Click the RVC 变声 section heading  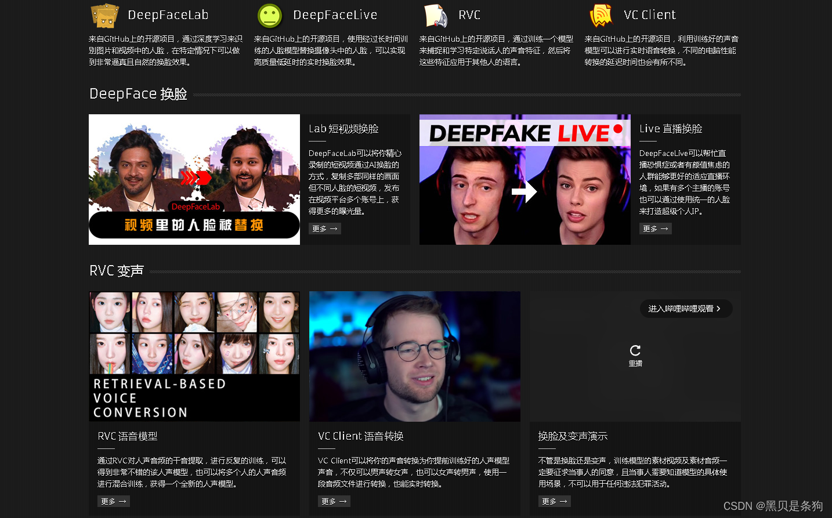[x=117, y=271]
